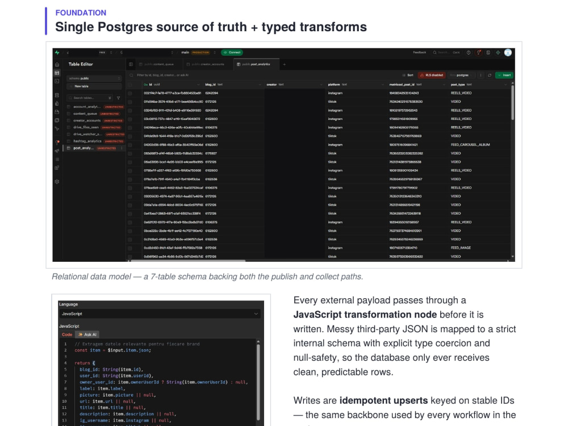568x426 pixels.
Task: Open the Advisors lightbulb icon in sidebar
Action: (x=57, y=143)
